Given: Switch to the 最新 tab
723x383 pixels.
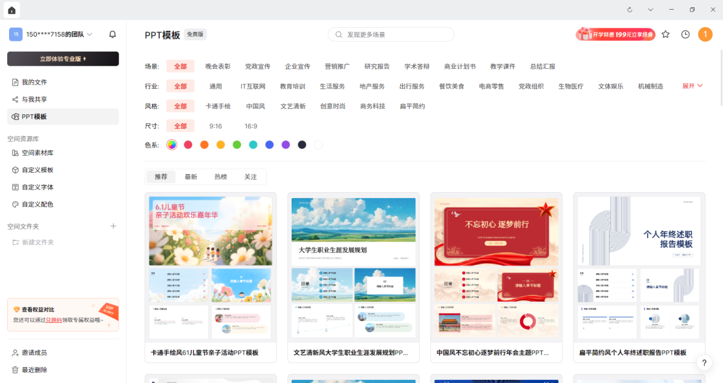Looking at the screenshot, I should (x=191, y=176).
